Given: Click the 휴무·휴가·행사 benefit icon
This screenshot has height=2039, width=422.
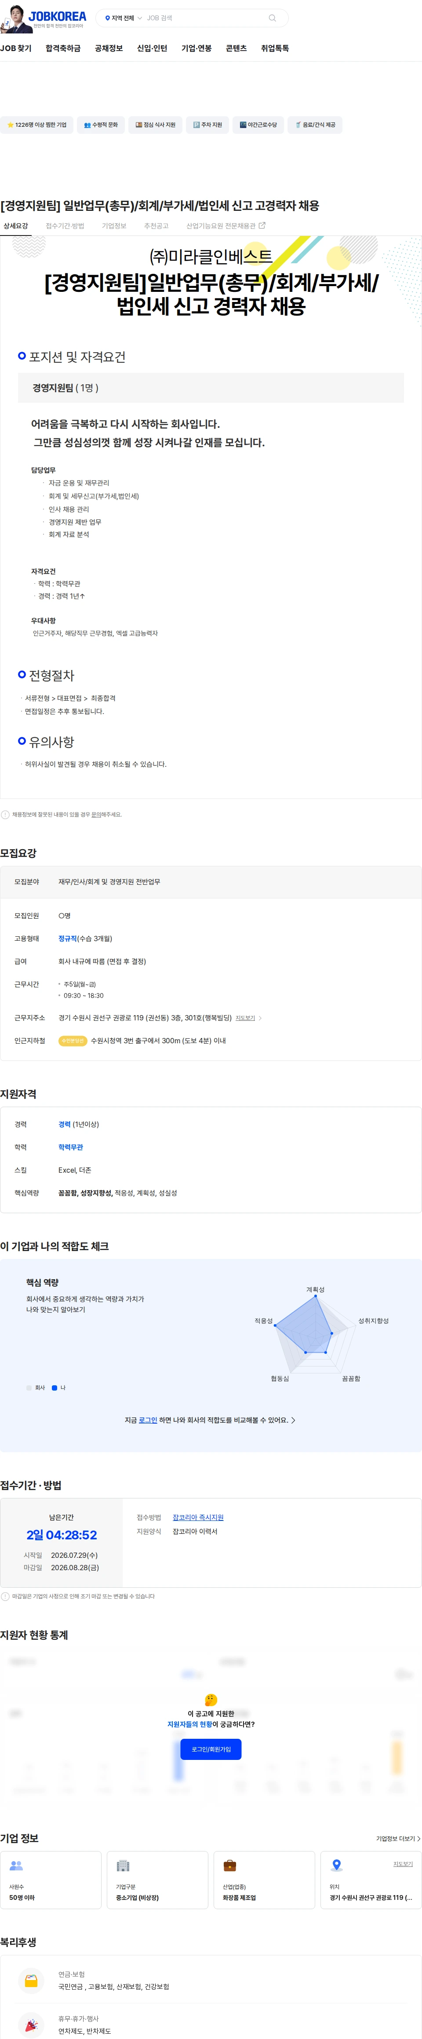Looking at the screenshot, I should point(31,2025).
